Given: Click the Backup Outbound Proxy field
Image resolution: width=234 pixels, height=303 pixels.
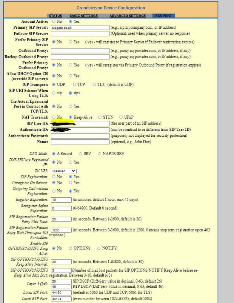Looking at the screenshot, I should pyautogui.click(x=80, y=56).
